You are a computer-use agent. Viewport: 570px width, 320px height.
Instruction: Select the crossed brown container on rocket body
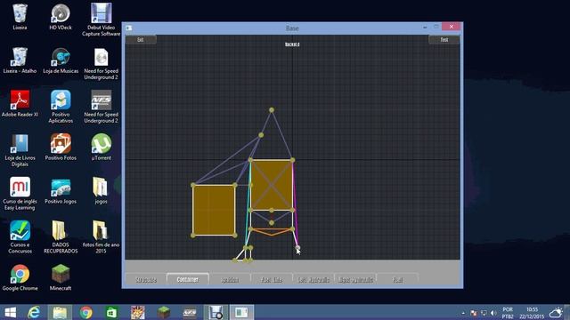272,185
